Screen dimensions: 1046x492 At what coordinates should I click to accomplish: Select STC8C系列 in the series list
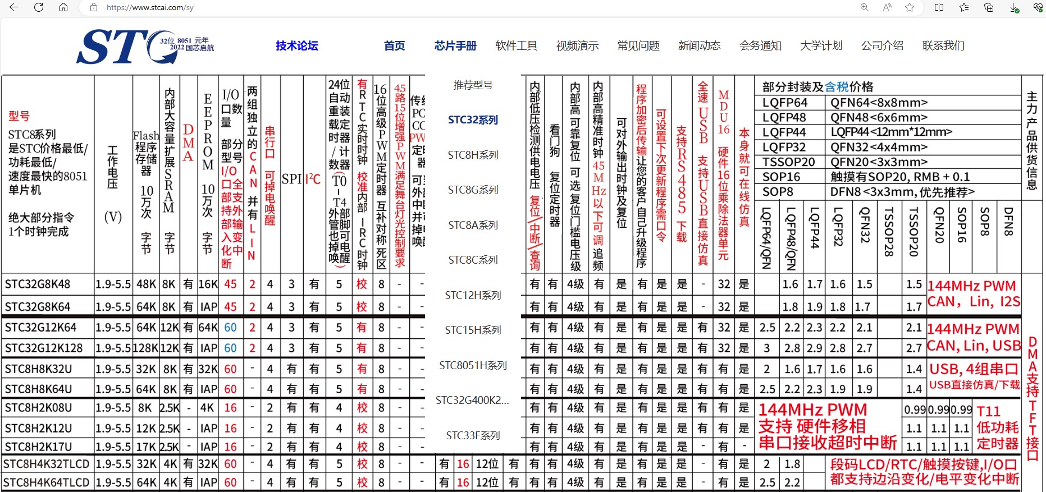tap(473, 260)
